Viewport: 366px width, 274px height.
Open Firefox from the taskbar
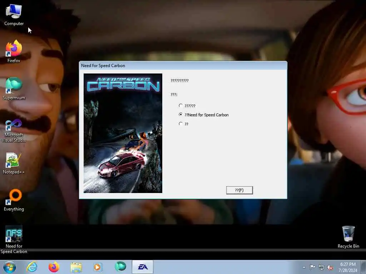pyautogui.click(x=54, y=267)
